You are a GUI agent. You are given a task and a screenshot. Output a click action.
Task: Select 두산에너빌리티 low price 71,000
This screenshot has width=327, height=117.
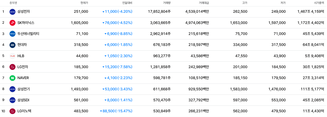[280, 34]
